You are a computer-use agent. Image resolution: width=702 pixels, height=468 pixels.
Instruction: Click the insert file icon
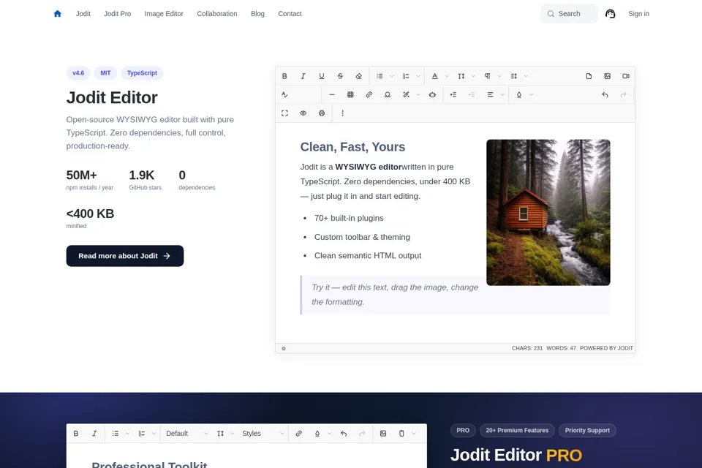(x=589, y=76)
